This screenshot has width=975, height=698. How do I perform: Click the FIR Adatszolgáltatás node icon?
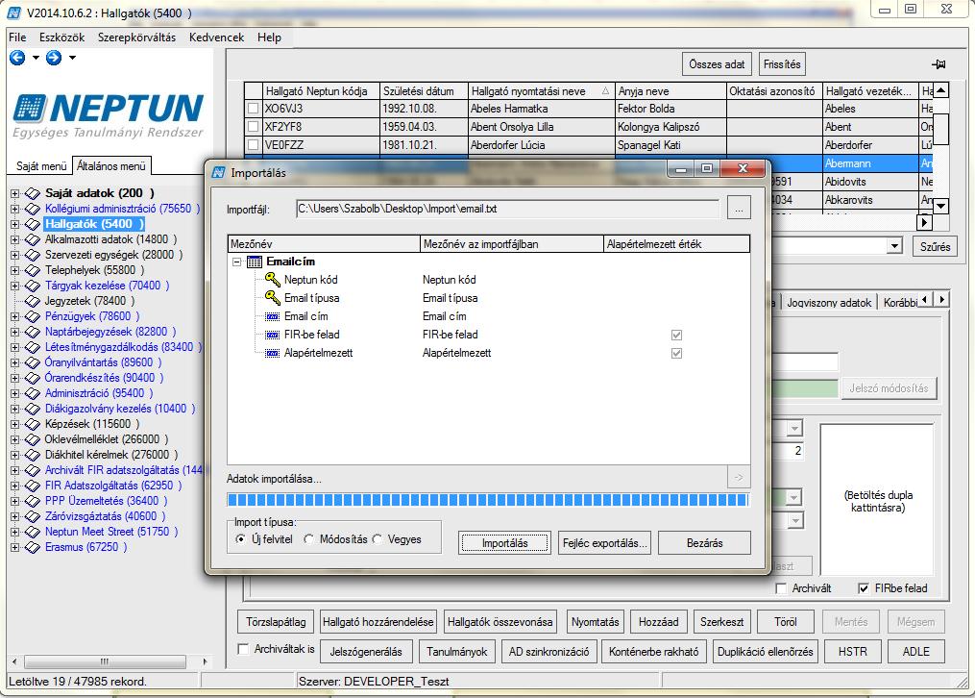click(x=33, y=486)
